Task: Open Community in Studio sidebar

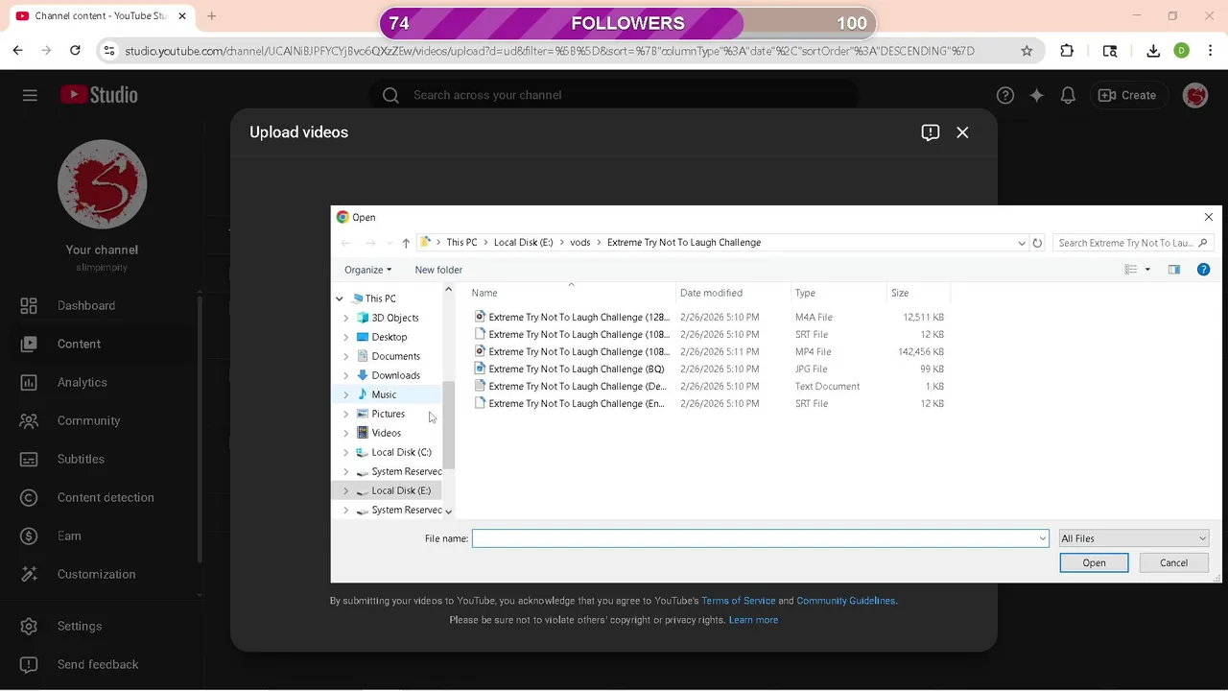Action: 99,420
